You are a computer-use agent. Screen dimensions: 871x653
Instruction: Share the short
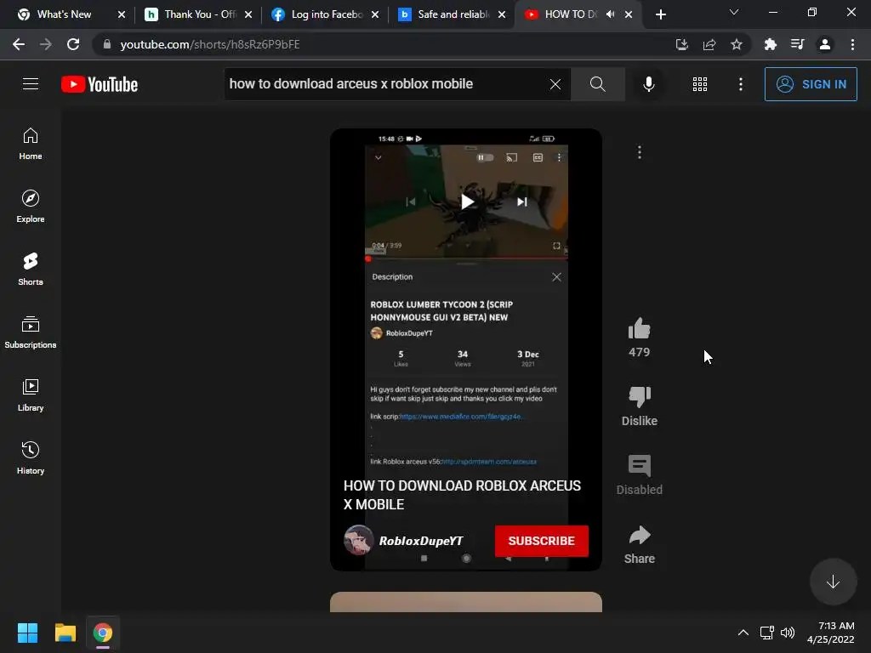click(640, 536)
